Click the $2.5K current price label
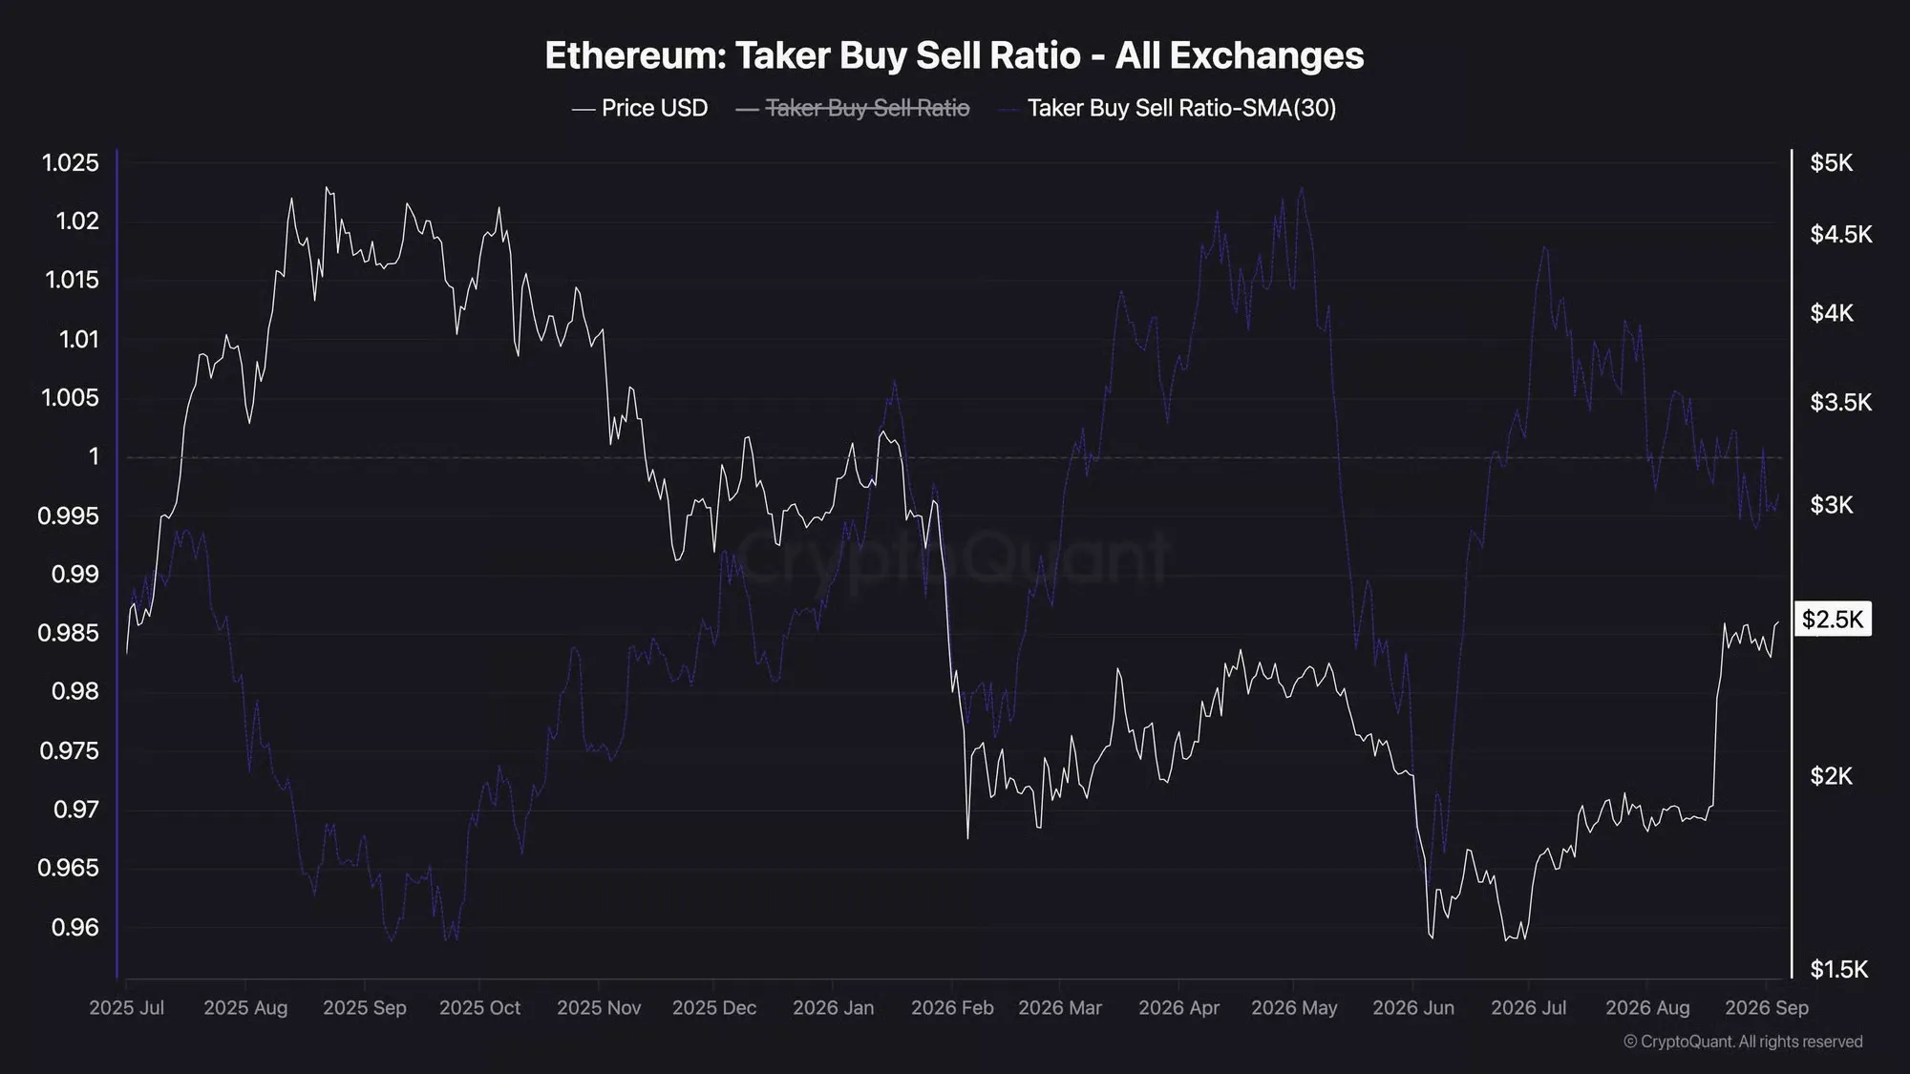Image resolution: width=1910 pixels, height=1074 pixels. (x=1833, y=620)
